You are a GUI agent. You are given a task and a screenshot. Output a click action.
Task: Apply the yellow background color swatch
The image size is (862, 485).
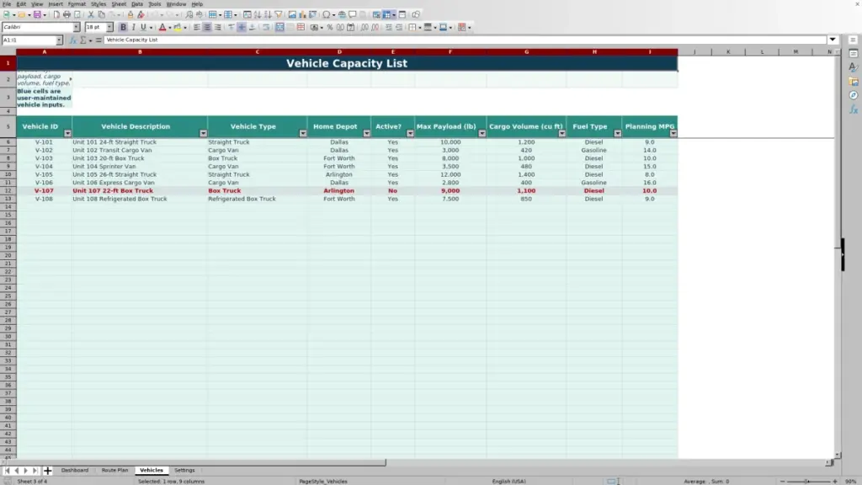coord(178,27)
